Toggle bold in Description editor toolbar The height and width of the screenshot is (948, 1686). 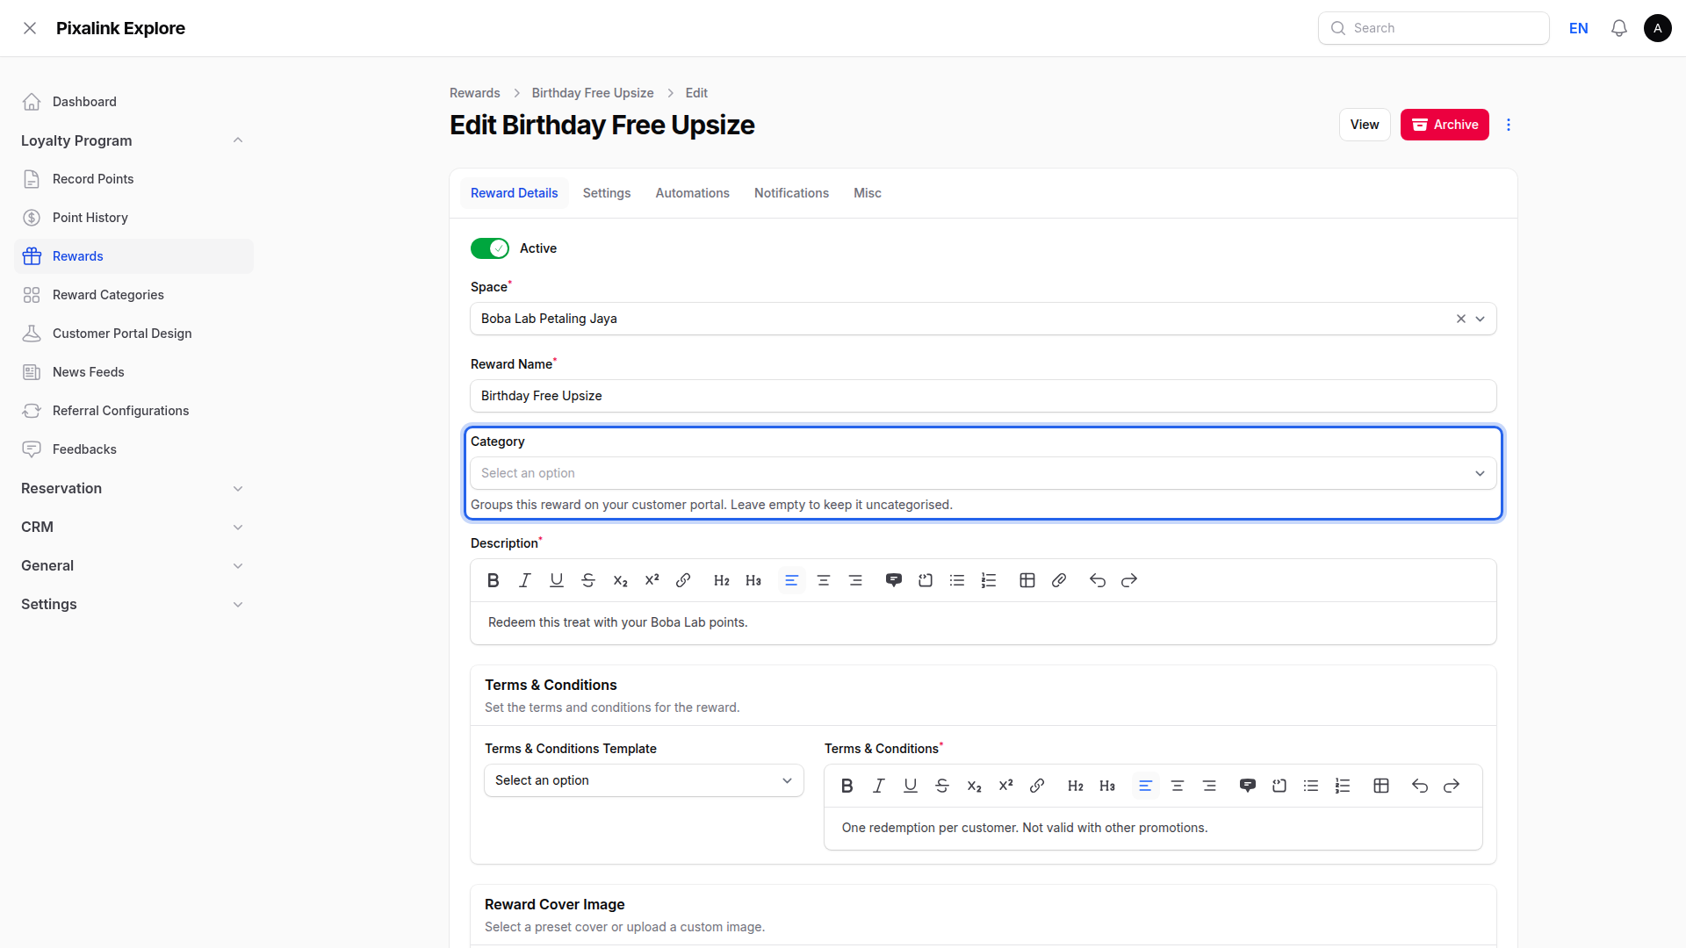click(494, 580)
